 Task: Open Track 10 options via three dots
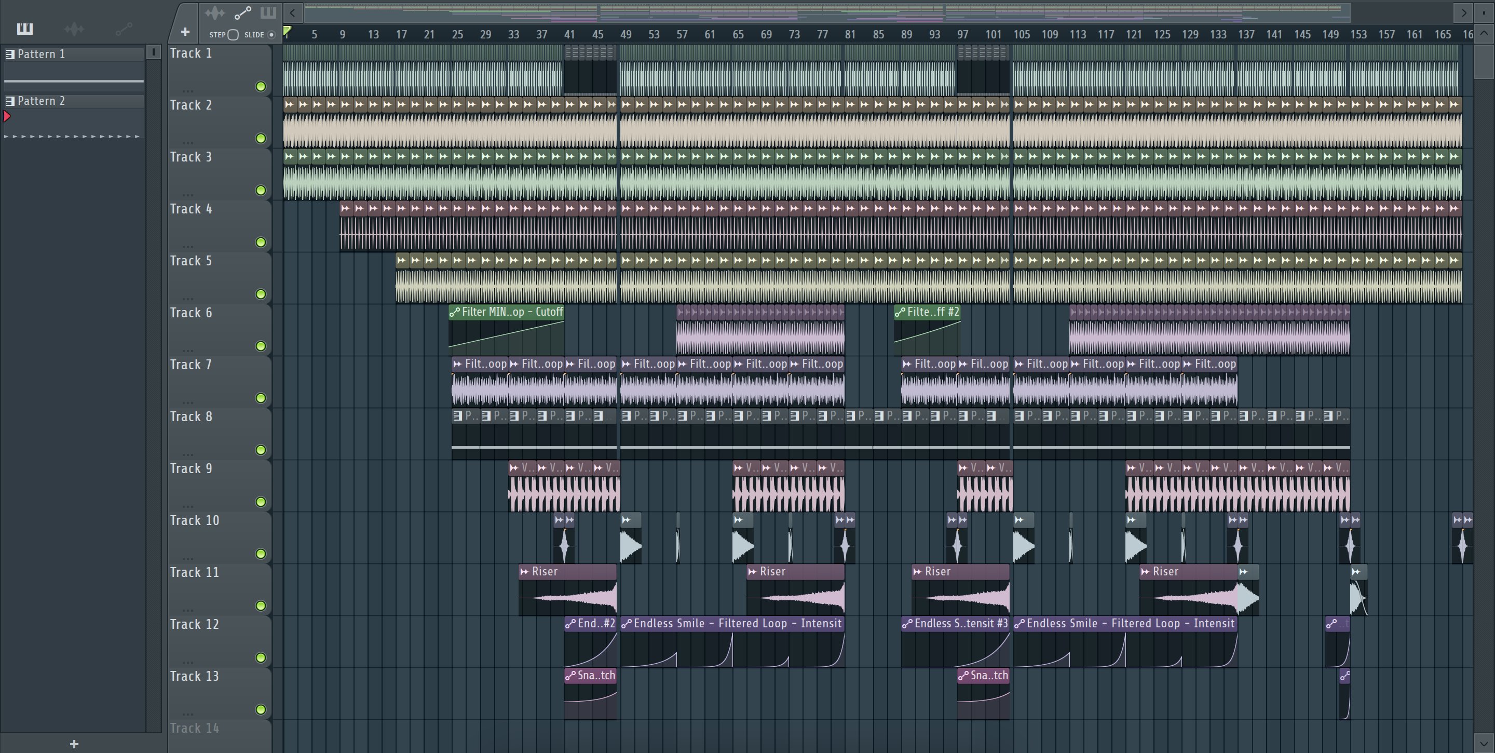[x=187, y=558]
